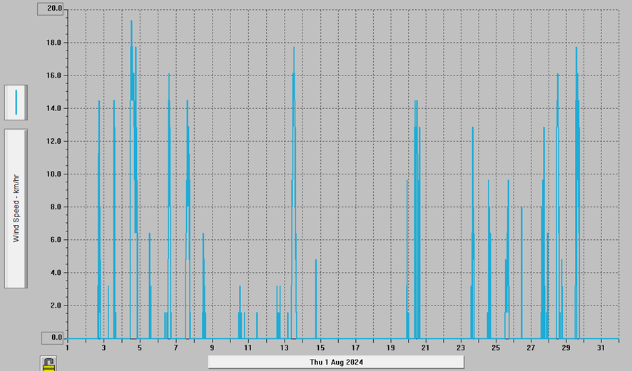Screen dimensions: 632x371
Task: Click day 15 label on the x-axis
Action: pyautogui.click(x=320, y=348)
